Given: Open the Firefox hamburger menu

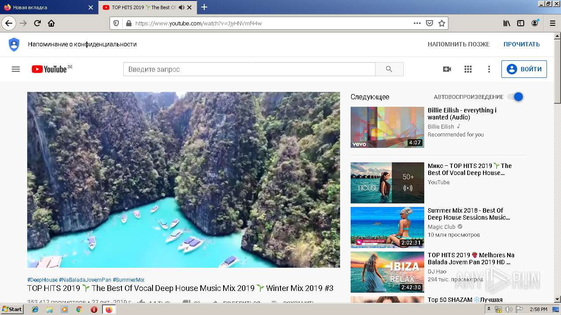Looking at the screenshot, I should [552, 23].
